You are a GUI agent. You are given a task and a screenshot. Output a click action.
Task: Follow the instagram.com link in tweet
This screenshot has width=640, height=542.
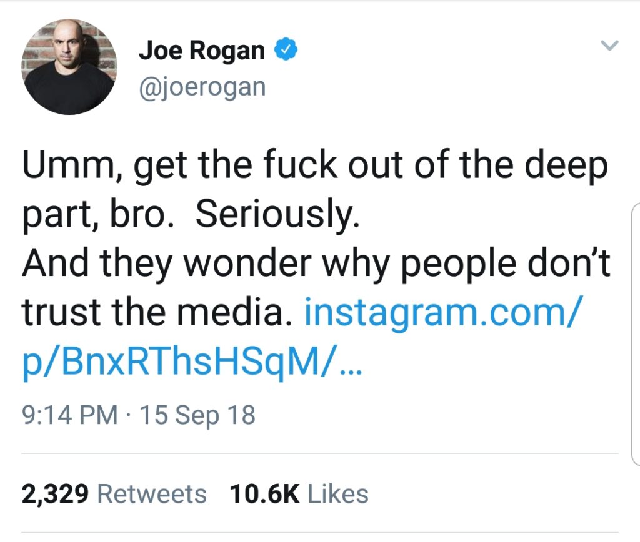(x=442, y=313)
